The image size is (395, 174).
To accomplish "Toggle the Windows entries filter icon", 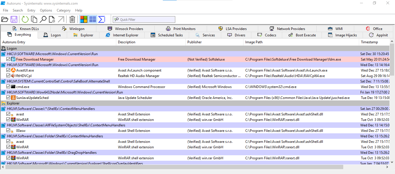I will point(84,19).
